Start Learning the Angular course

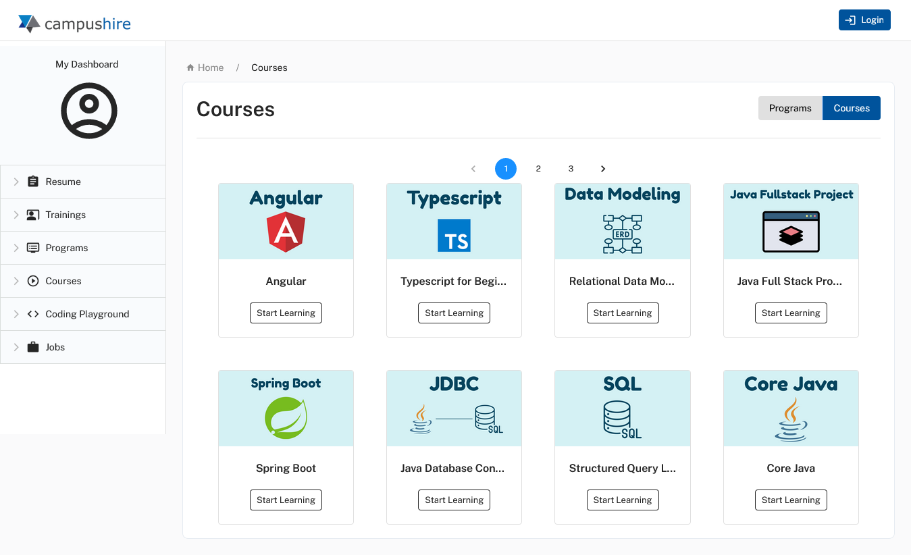286,313
